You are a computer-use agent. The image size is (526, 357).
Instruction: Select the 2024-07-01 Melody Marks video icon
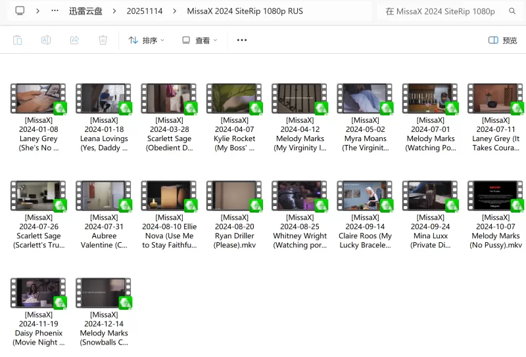(x=431, y=98)
